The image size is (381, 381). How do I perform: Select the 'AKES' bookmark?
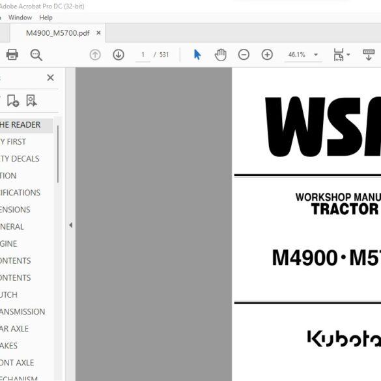click(x=8, y=346)
